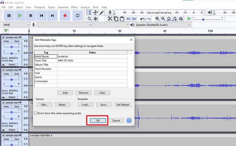The height and width of the screenshot is (146, 236).
Task: Select the Selection (I-beam) tool
Action: pyautogui.click(x=90, y=13)
